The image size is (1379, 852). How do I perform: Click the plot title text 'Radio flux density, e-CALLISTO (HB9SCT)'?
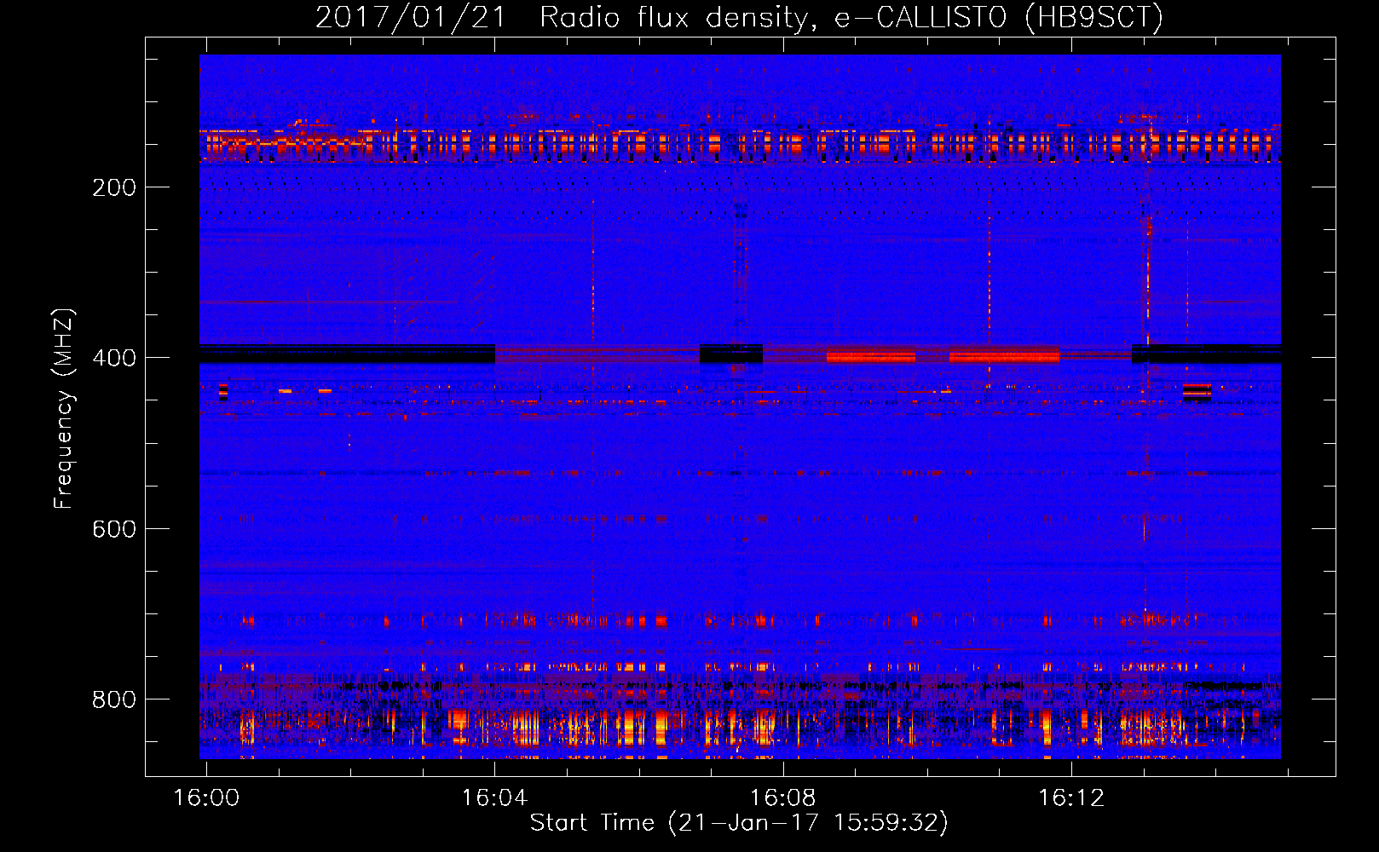tap(851, 17)
